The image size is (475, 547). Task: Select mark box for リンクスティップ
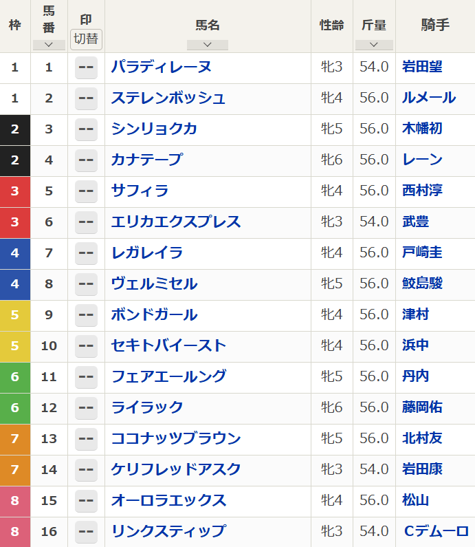(86, 532)
